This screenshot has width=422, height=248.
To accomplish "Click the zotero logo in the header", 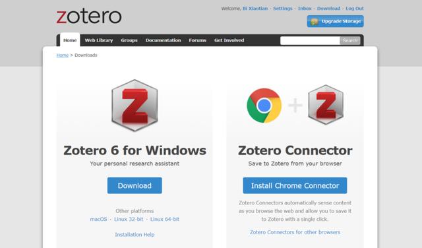I will 89,16.
